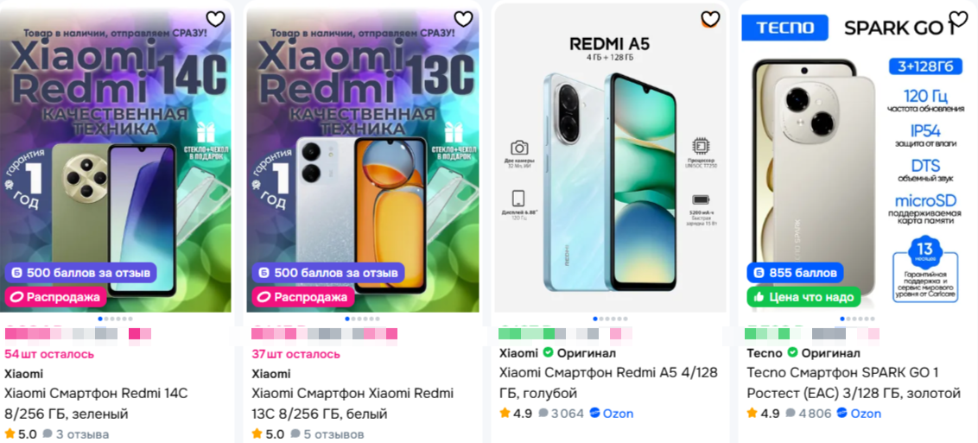Click the green Оригинал checkmark next to Xiaomi
Screen dimensions: 978x443
tap(547, 352)
